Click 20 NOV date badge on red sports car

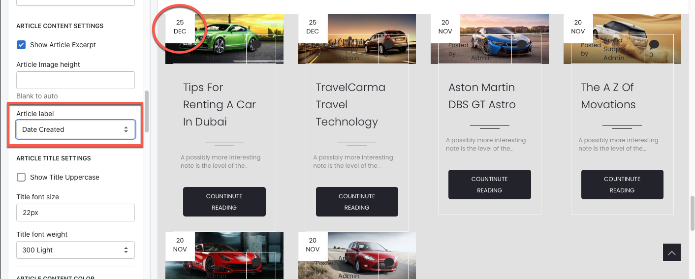pyautogui.click(x=180, y=245)
